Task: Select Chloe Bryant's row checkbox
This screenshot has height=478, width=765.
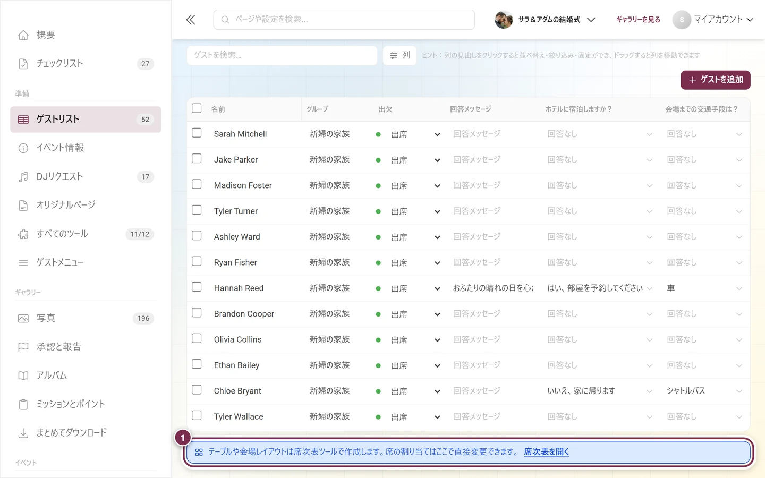Action: 197,390
